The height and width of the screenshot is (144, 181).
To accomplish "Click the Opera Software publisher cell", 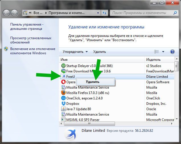I will tap(158, 82).
